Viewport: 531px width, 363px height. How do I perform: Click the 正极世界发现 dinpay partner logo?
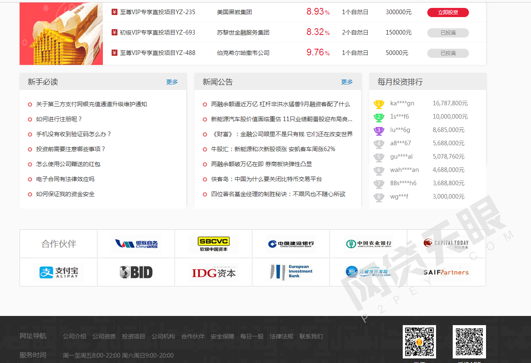point(369,272)
